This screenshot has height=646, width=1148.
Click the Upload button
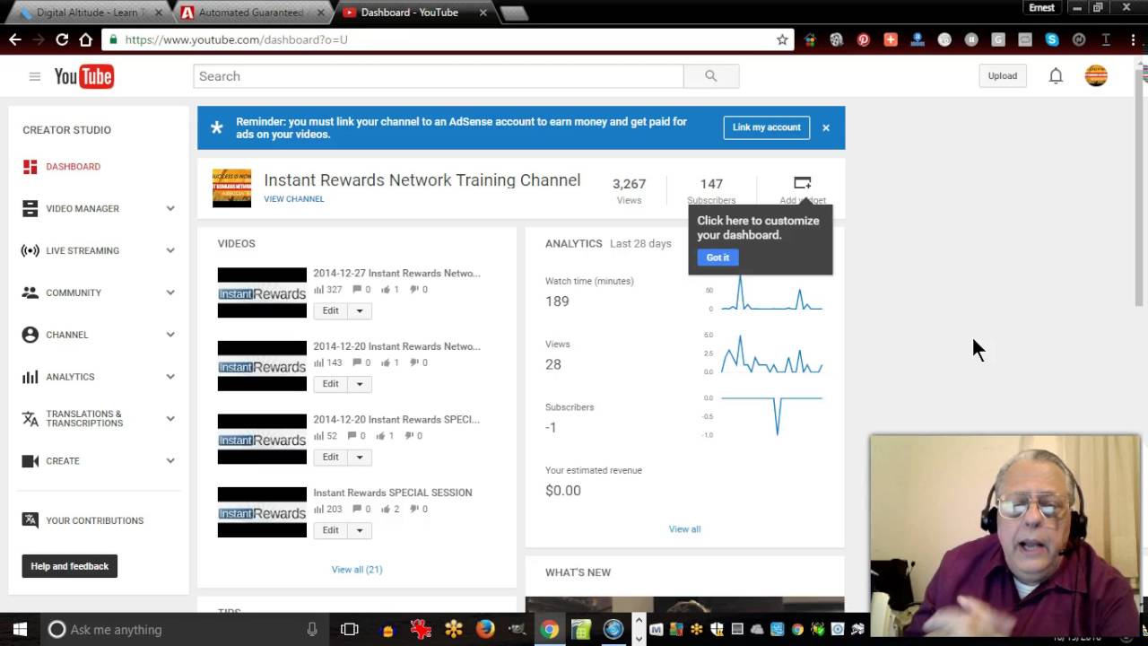coord(1003,76)
